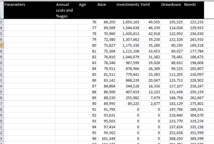Select the Yield column header cell
This screenshot has height=144, width=214.
(x=150, y=10)
